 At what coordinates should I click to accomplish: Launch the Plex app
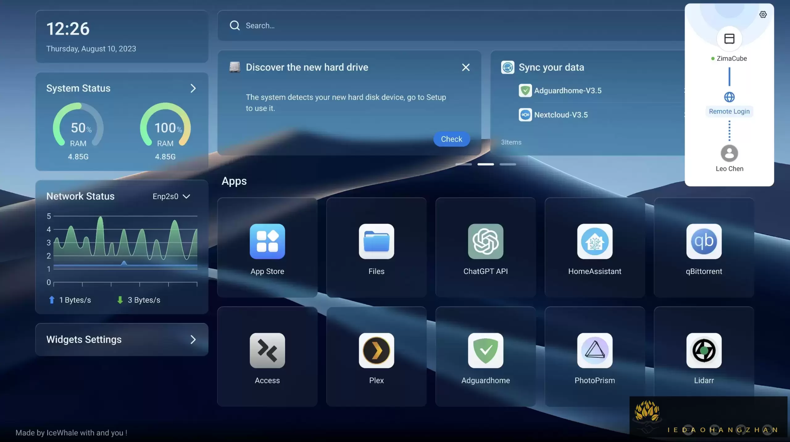click(376, 350)
